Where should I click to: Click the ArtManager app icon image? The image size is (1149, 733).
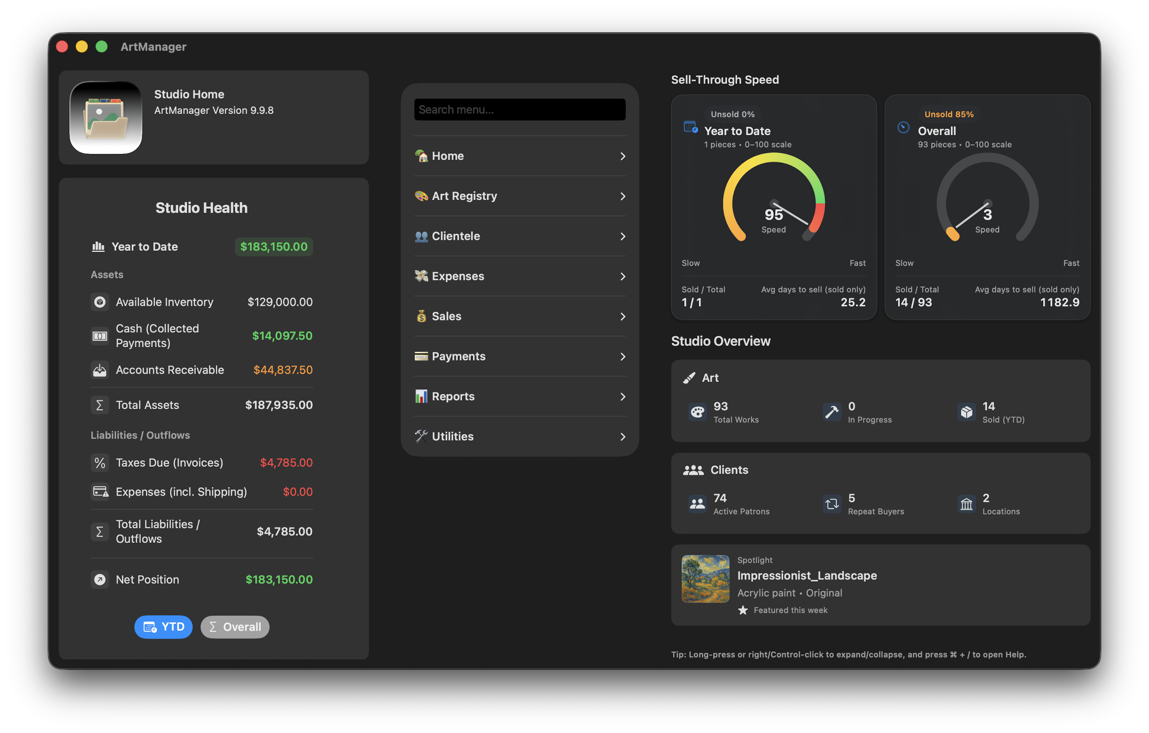(106, 117)
